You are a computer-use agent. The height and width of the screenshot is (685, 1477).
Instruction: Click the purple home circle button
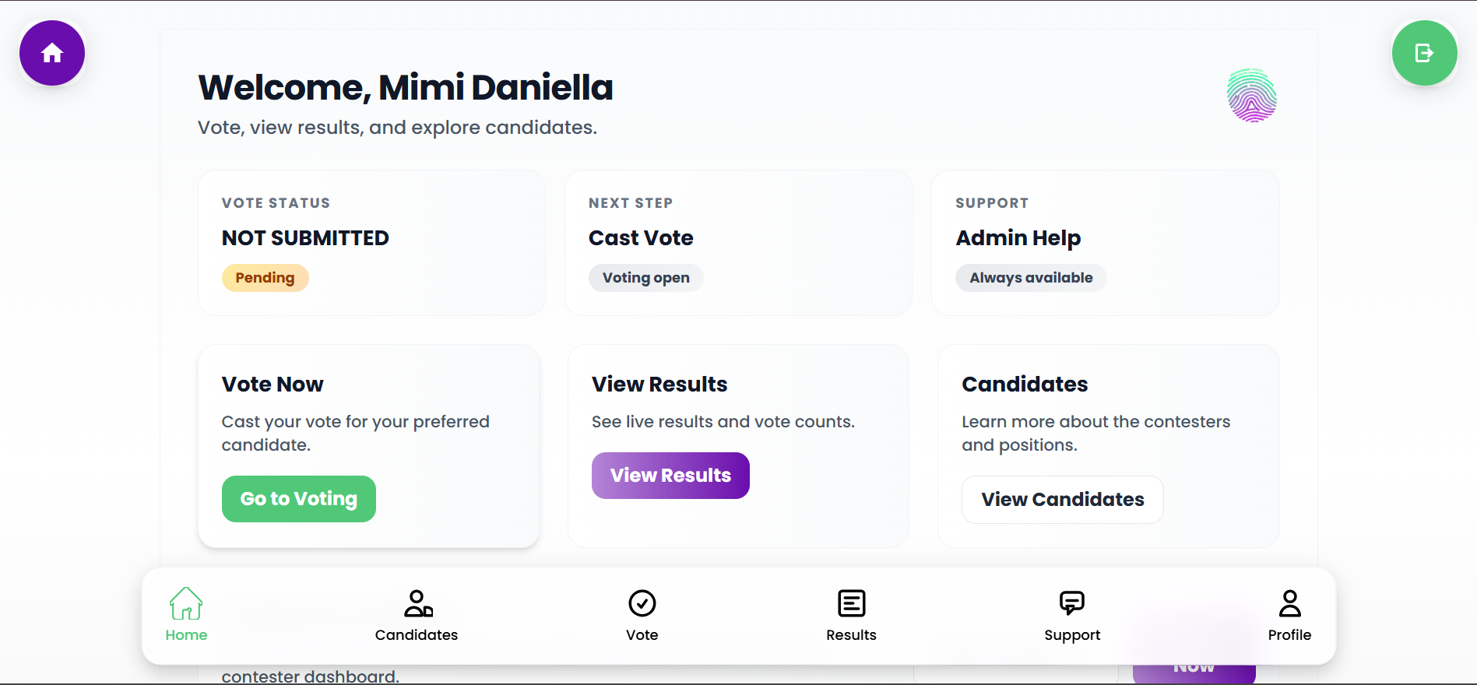click(52, 53)
